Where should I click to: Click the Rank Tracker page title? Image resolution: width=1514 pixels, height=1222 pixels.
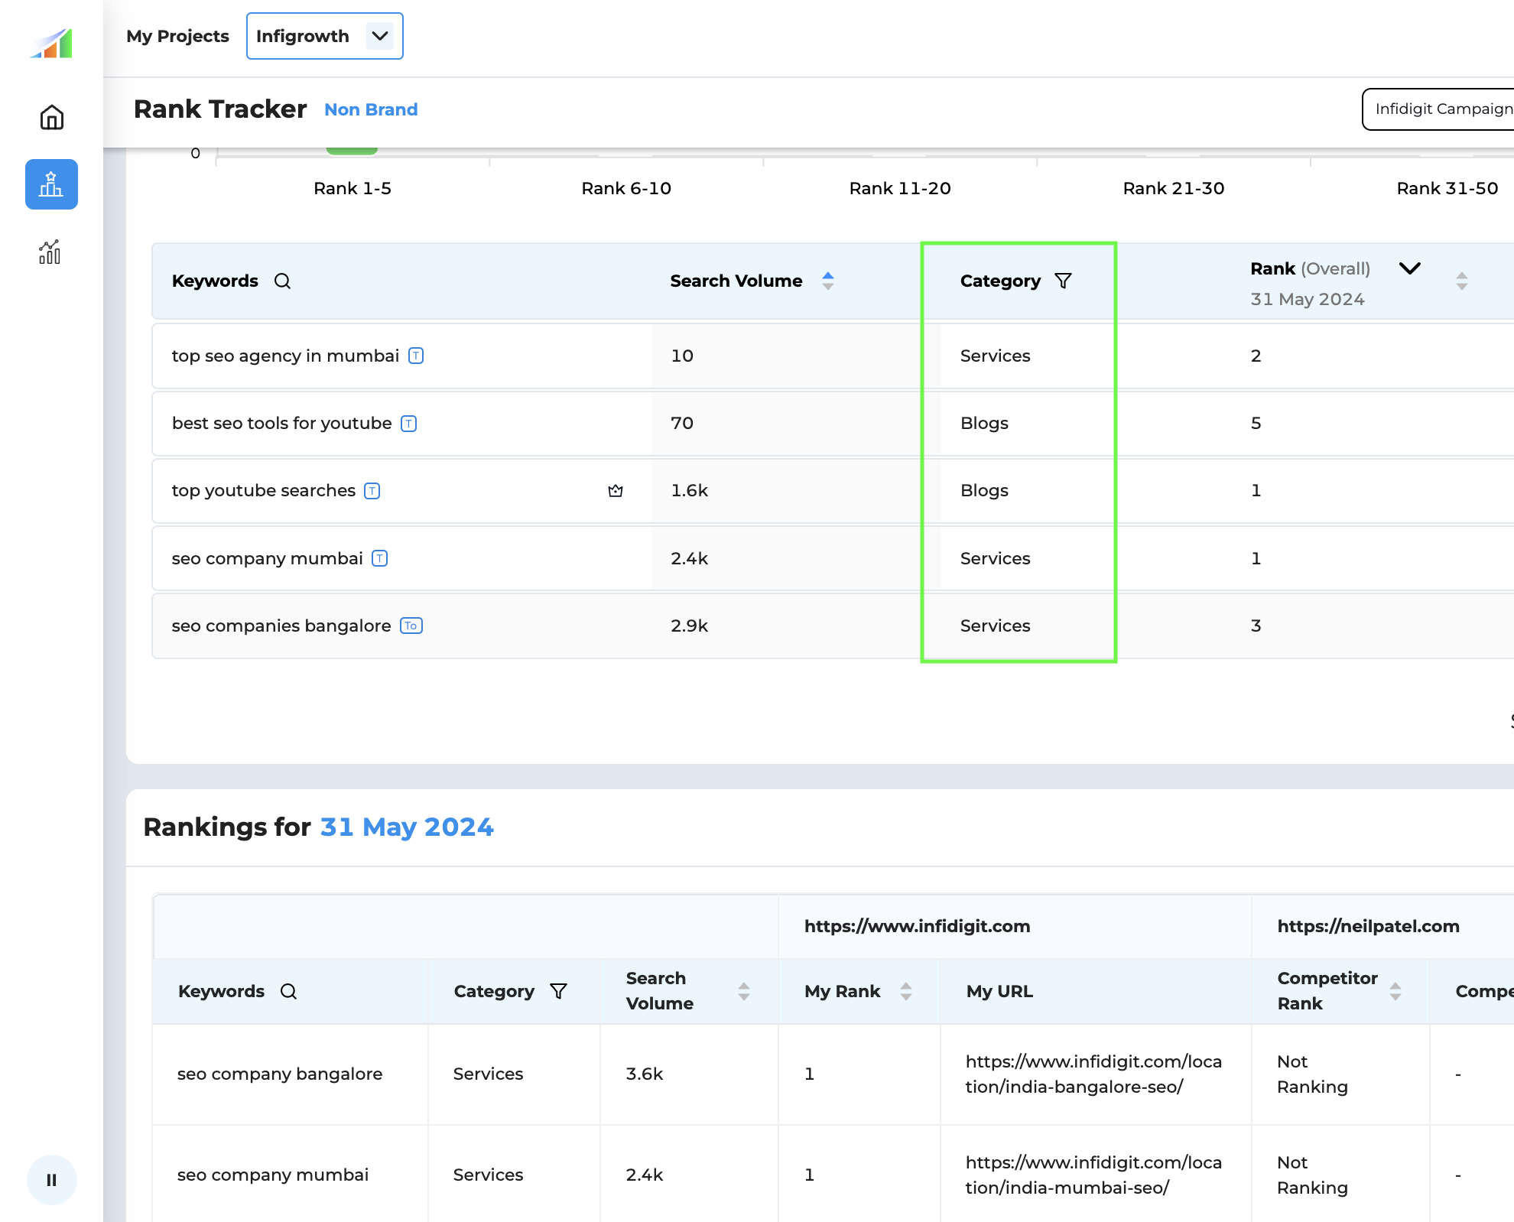[220, 109]
